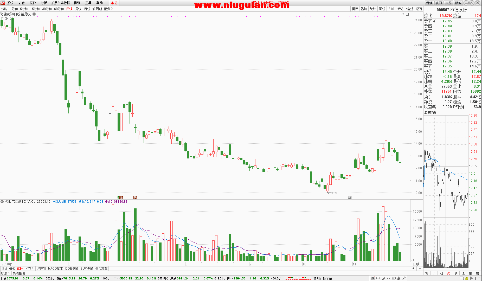Open 多周期 view
Screen dimensions: 482x281
tap(97, 9)
